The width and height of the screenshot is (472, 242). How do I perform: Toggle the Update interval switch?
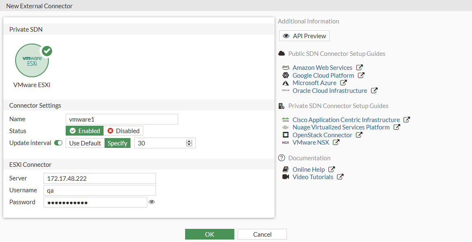(58, 143)
